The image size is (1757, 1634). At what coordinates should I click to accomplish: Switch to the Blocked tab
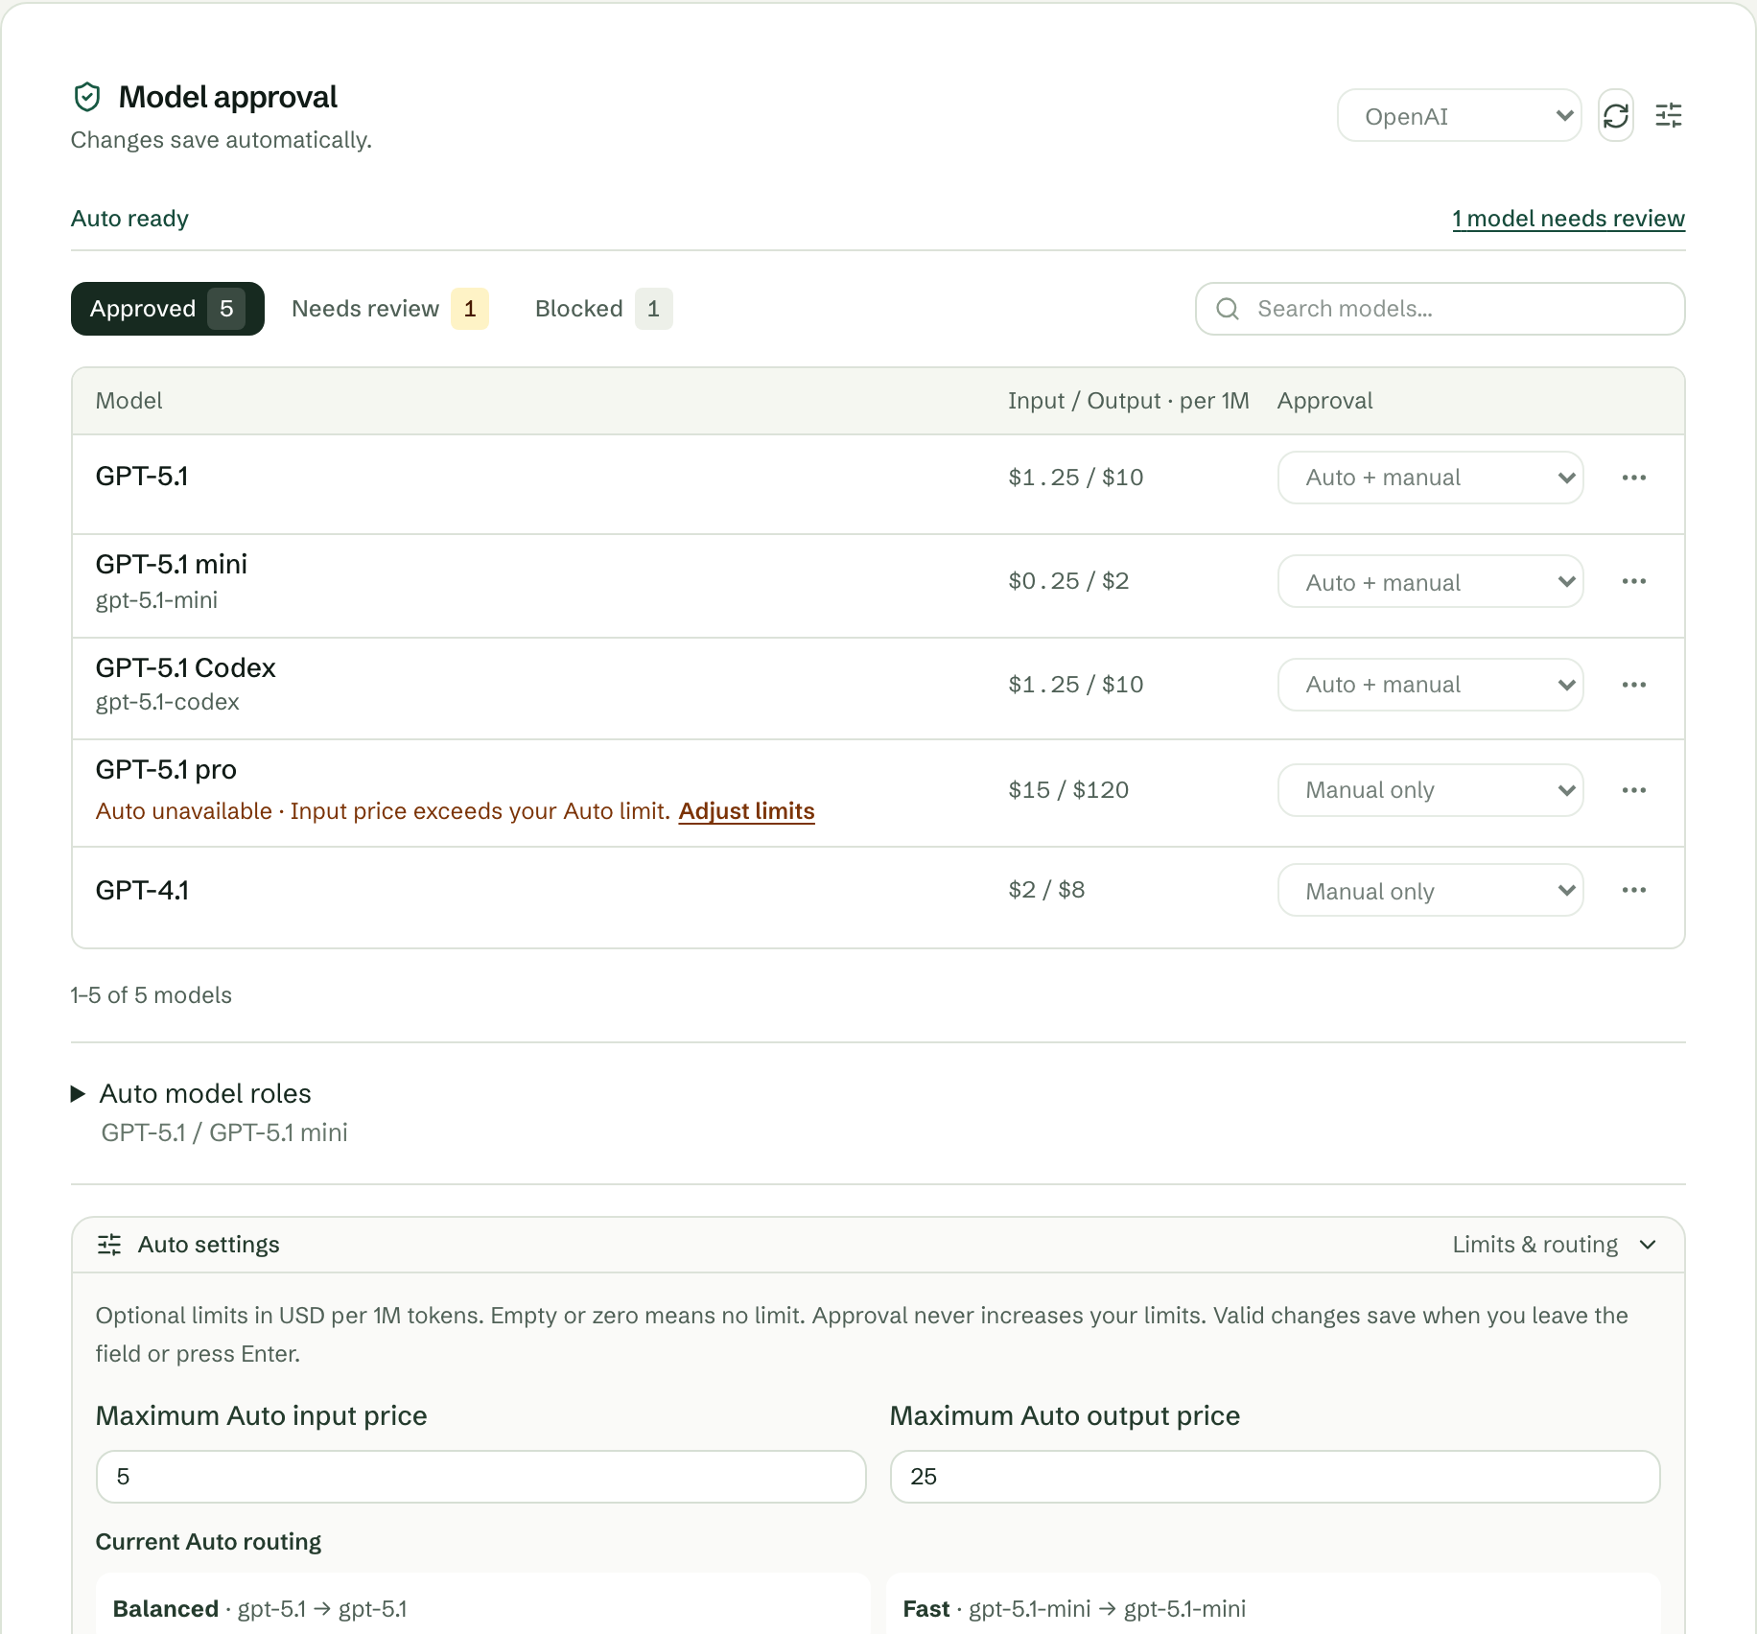tap(603, 309)
